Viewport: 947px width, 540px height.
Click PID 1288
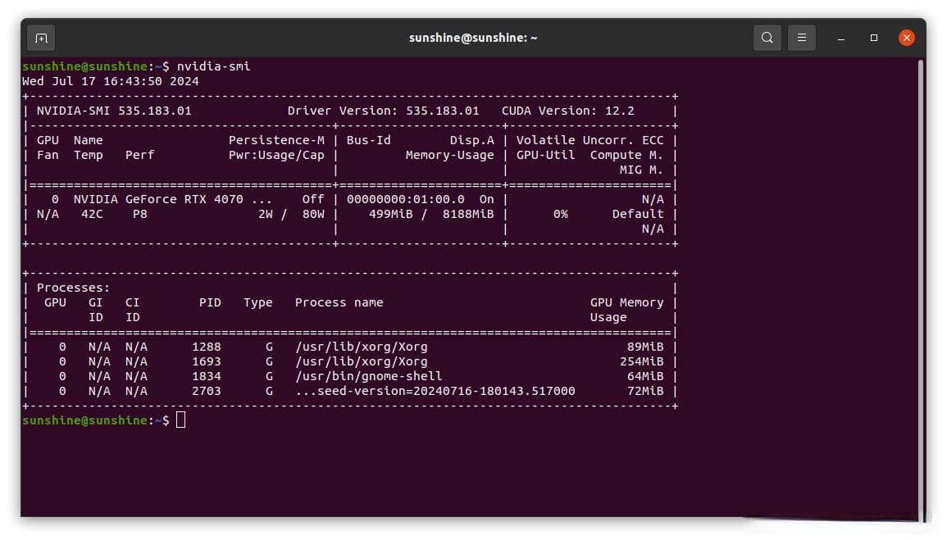(x=207, y=347)
